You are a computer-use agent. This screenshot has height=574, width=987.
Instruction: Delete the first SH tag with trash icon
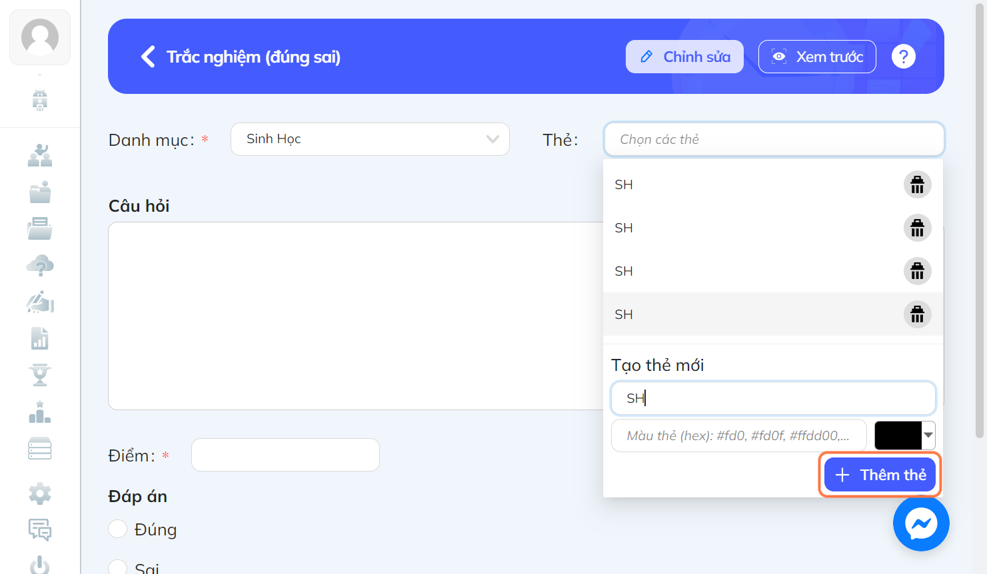917,184
